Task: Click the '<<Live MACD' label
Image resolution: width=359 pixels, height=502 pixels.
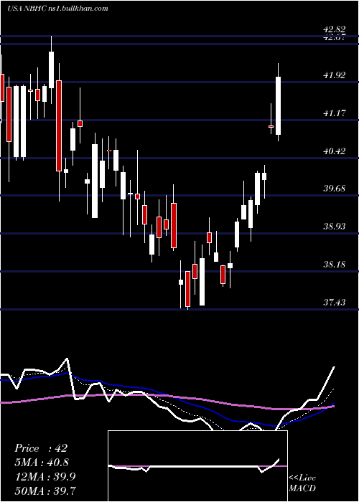Action: (x=302, y=483)
